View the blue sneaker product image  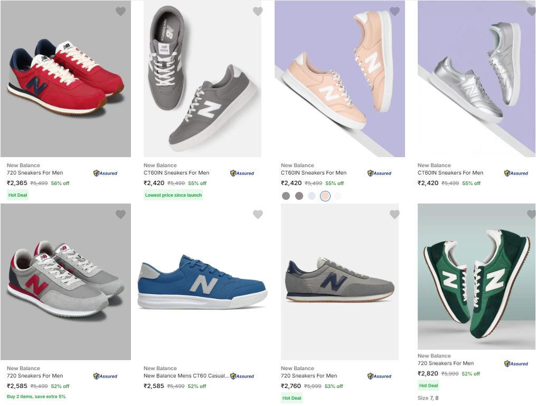pos(202,282)
